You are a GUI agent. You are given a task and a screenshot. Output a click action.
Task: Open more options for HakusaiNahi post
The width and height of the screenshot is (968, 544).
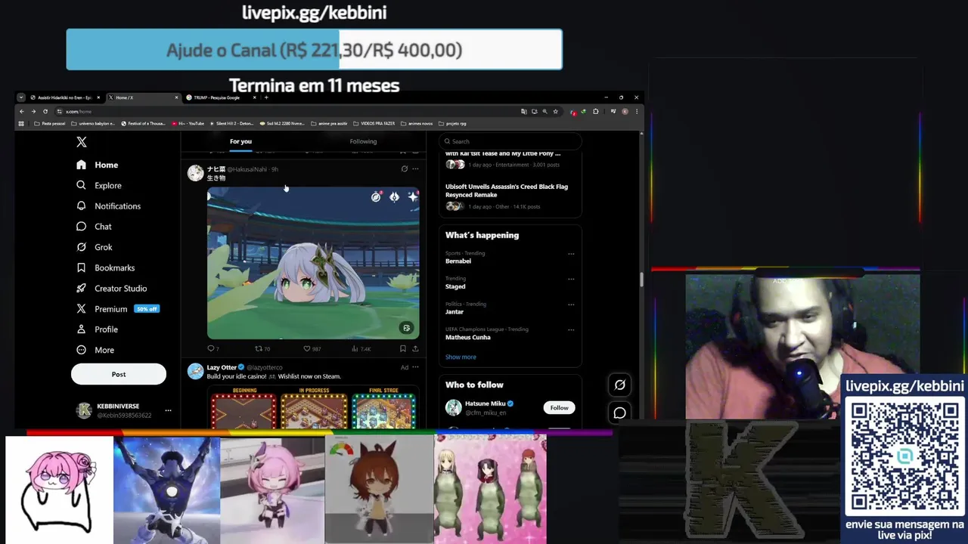tap(415, 168)
